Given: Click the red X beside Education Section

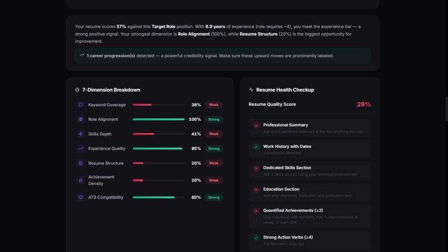Looking at the screenshot, I should click(256, 189).
